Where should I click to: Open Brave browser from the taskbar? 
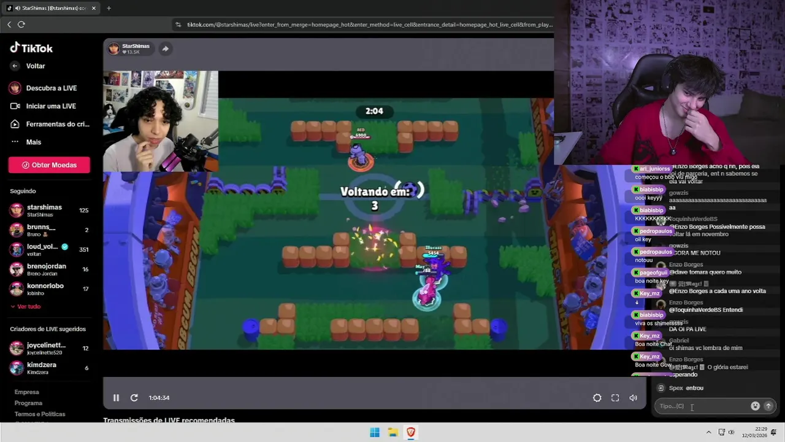pos(411,432)
